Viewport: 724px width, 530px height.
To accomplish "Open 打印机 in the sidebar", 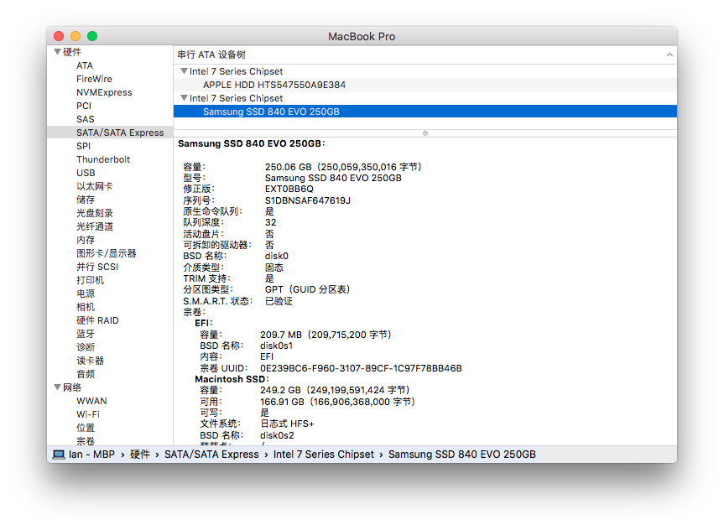I will tap(90, 280).
